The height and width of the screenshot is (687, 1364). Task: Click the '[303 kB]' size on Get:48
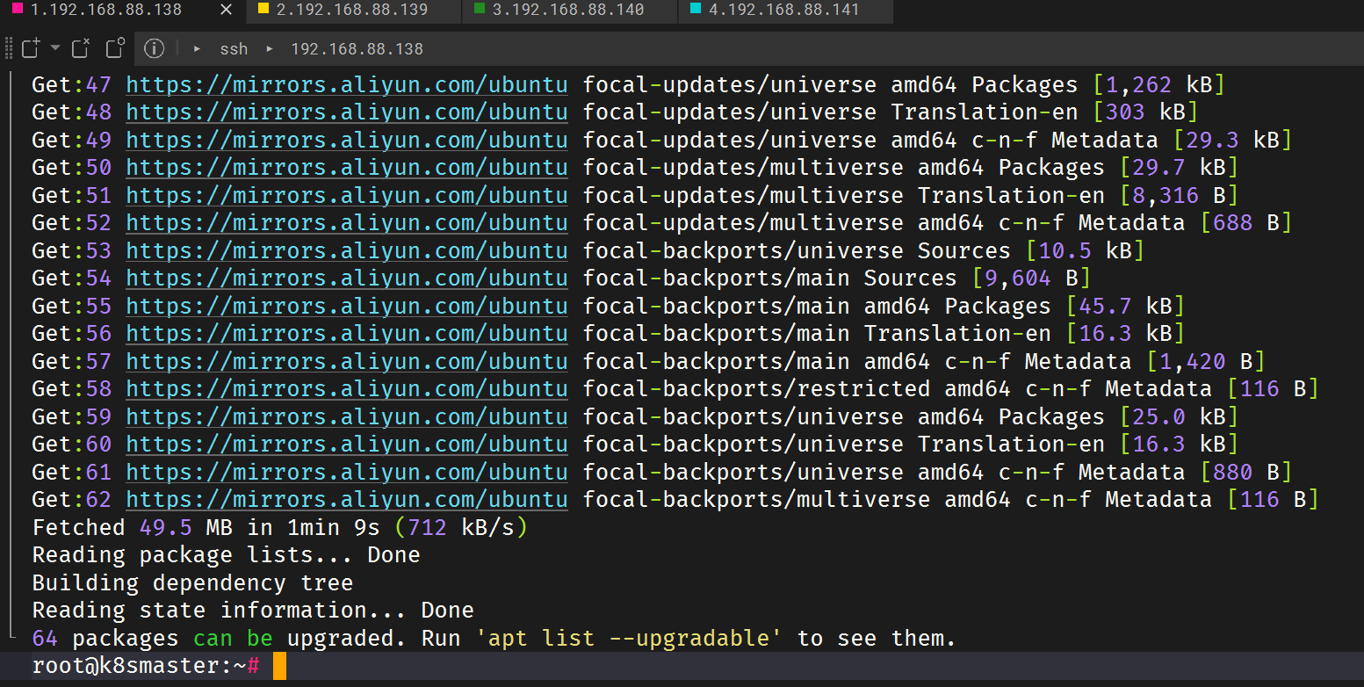1146,112
